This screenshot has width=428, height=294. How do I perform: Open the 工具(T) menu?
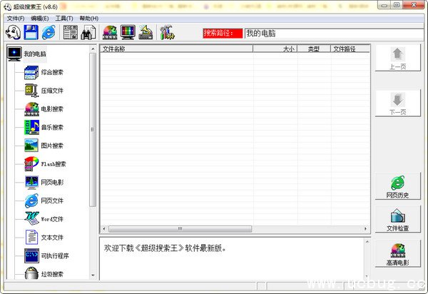64,18
